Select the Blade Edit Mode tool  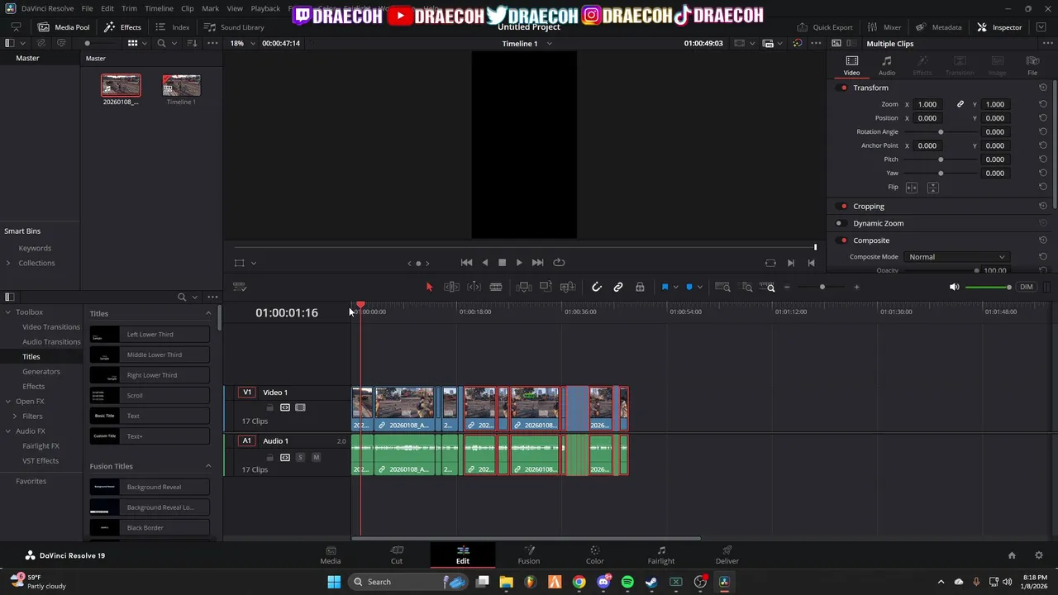tap(496, 287)
